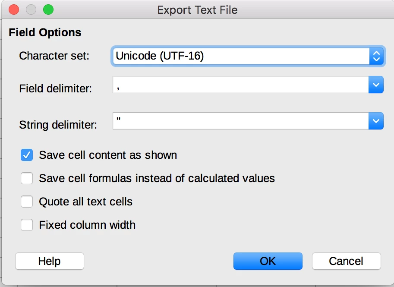Focus the String delimiter text box

(240, 121)
